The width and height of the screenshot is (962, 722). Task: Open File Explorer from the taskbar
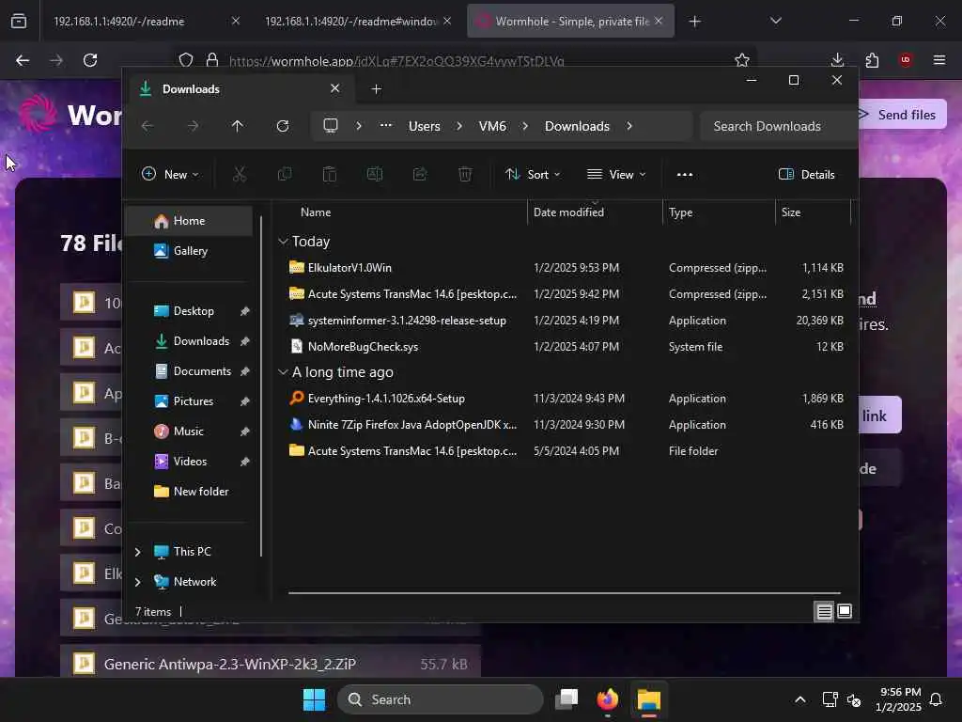[648, 699]
